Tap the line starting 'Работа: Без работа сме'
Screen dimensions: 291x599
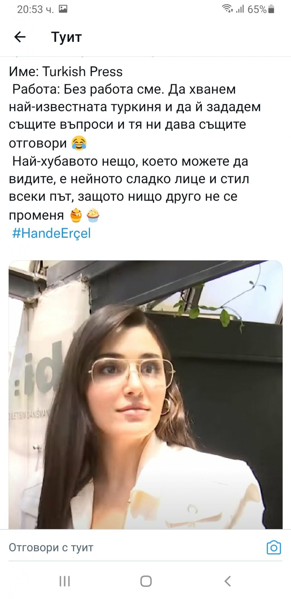pyautogui.click(x=124, y=89)
